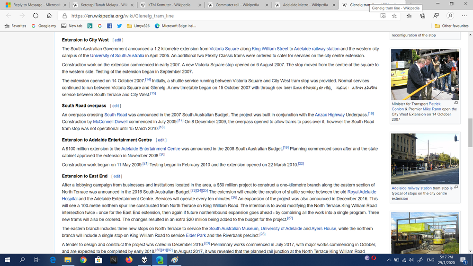Open Google.my bookmark

tap(44, 26)
